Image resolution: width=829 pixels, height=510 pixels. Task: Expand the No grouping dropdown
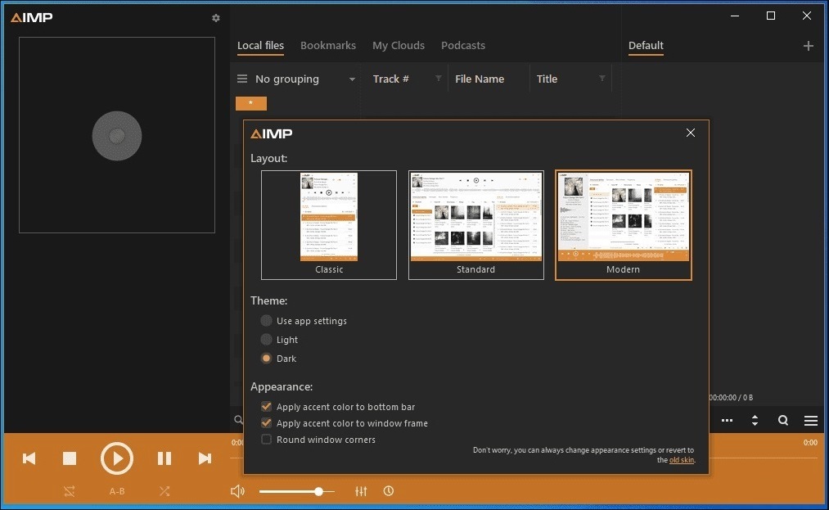[x=352, y=79]
